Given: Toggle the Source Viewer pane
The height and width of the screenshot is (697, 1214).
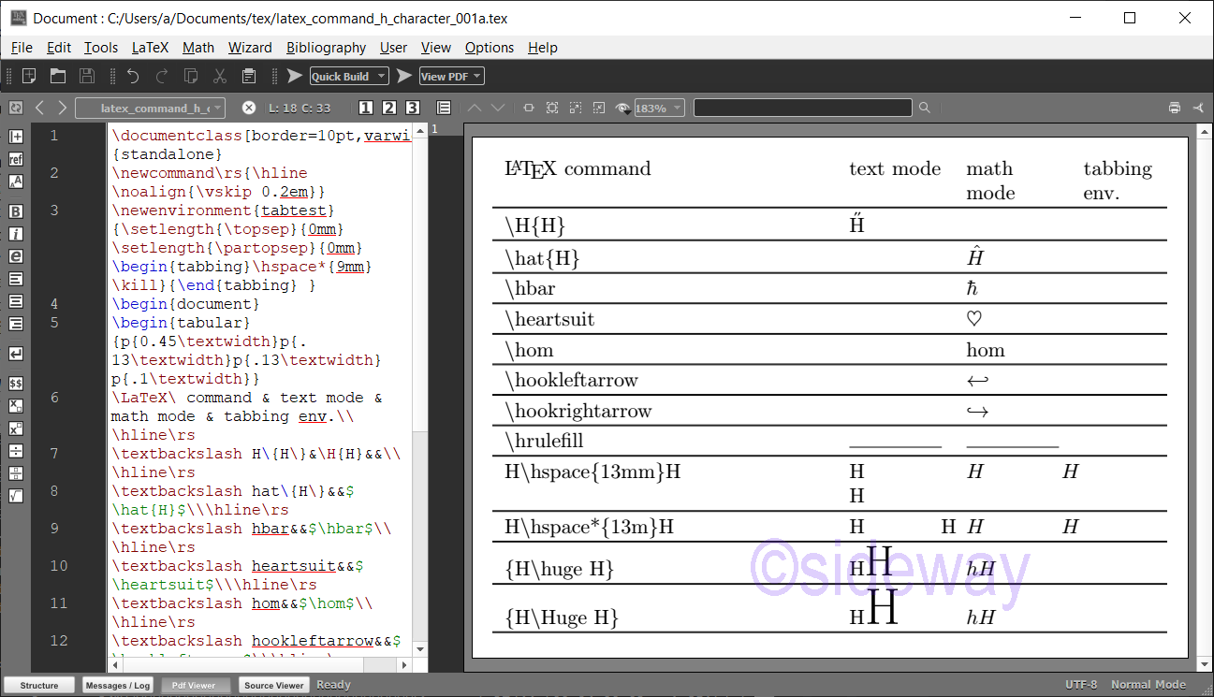Looking at the screenshot, I should 274,686.
